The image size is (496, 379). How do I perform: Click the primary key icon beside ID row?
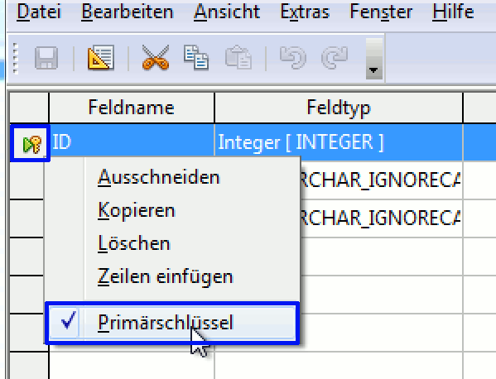tap(32, 145)
